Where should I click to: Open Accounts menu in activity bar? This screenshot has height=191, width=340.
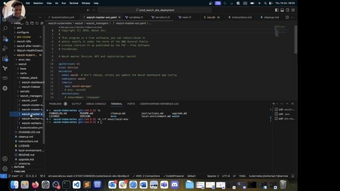coord(5,159)
